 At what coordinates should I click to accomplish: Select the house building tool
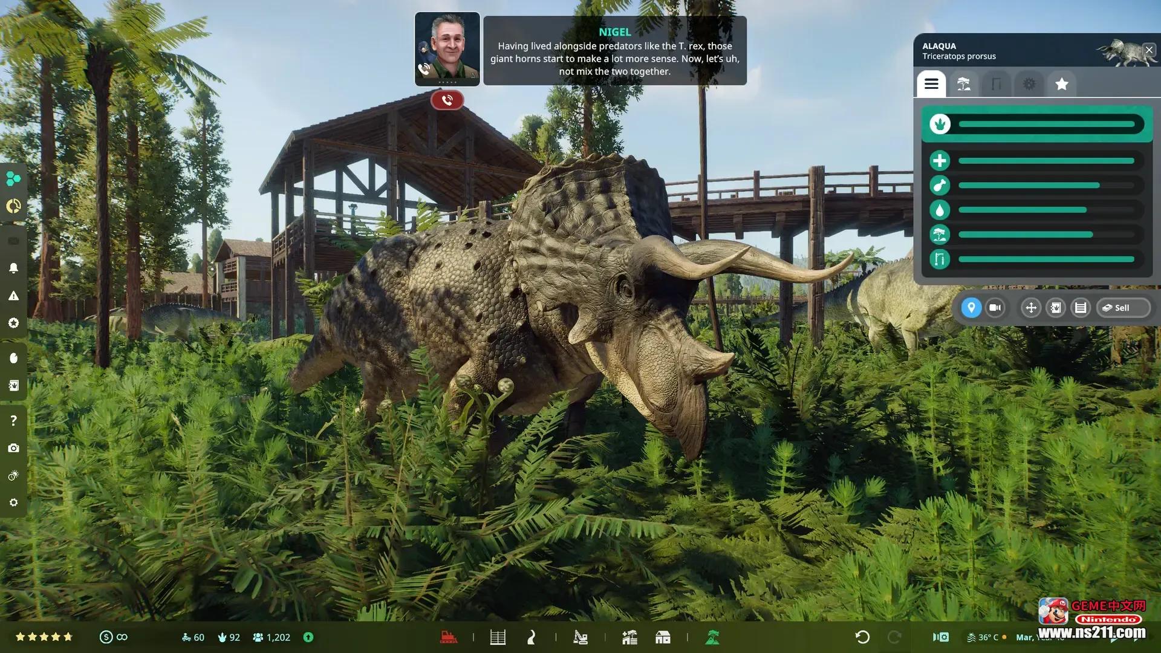tap(663, 637)
